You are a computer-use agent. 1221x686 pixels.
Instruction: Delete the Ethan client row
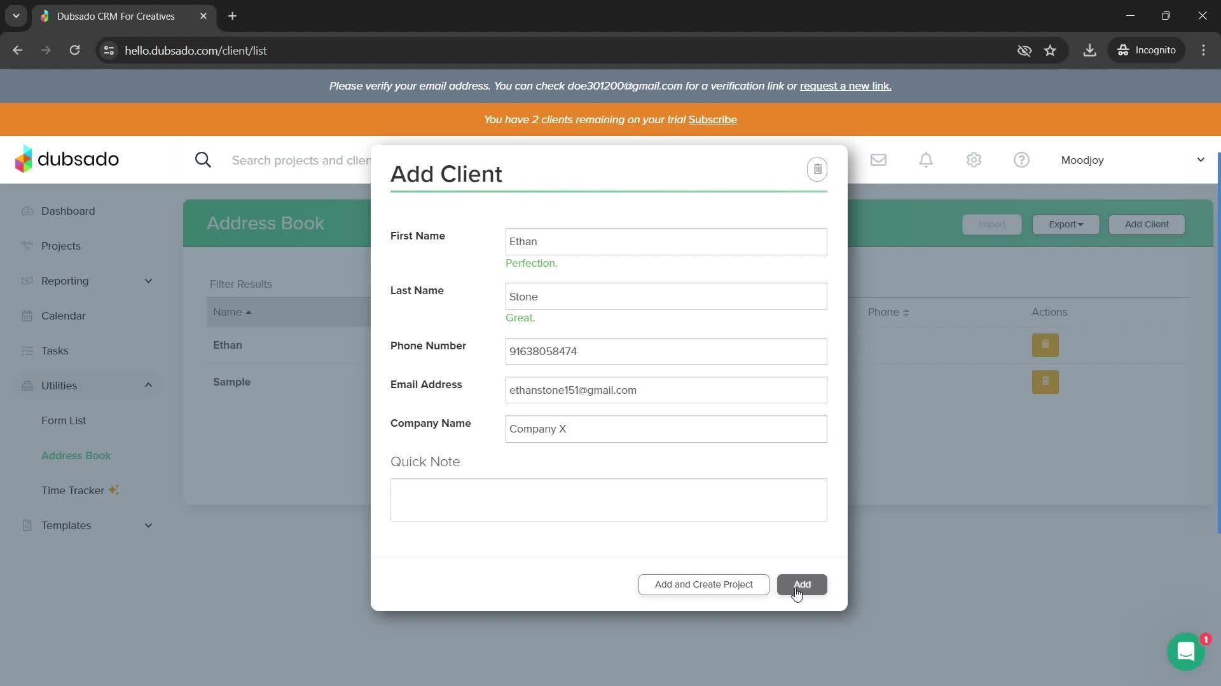[x=1045, y=345]
